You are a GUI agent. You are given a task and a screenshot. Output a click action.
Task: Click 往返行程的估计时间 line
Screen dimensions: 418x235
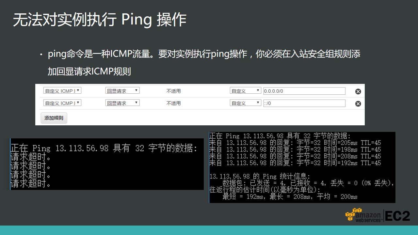(265, 190)
